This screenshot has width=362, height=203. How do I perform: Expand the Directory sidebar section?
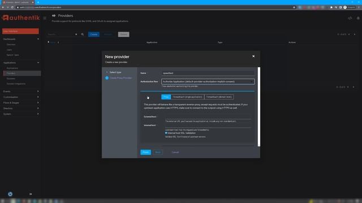(x=20, y=108)
